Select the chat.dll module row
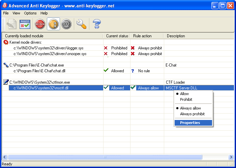Screen dimensions: 236x168 118,71
